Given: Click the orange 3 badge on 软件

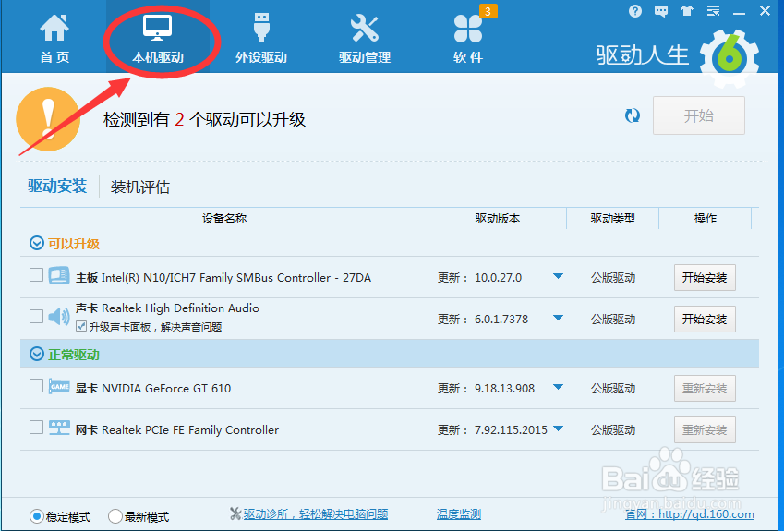Looking at the screenshot, I should pos(488,11).
